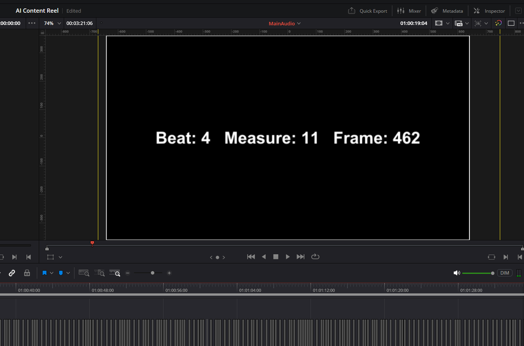The height and width of the screenshot is (346, 524).
Task: Jump to last frame
Action: tap(300, 257)
